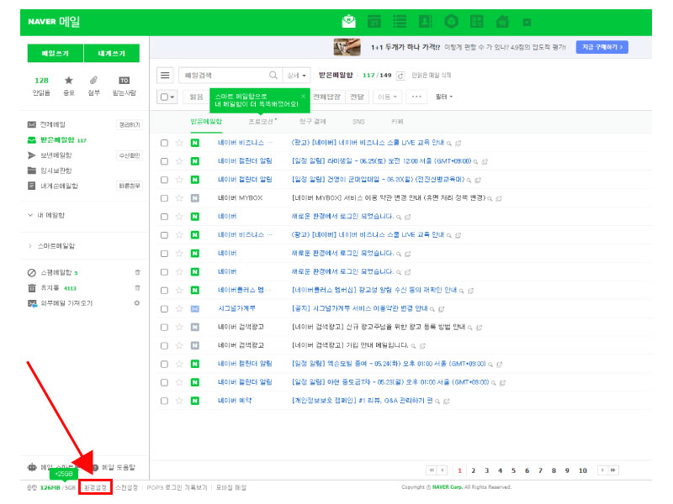Screen dimensions: 673x504
Task: Open the ad banner thumbnail image
Action: click(x=347, y=47)
